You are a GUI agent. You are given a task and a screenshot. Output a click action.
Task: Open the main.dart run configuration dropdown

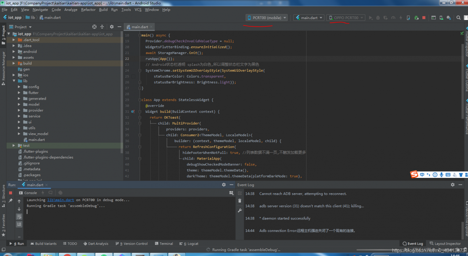point(309,18)
